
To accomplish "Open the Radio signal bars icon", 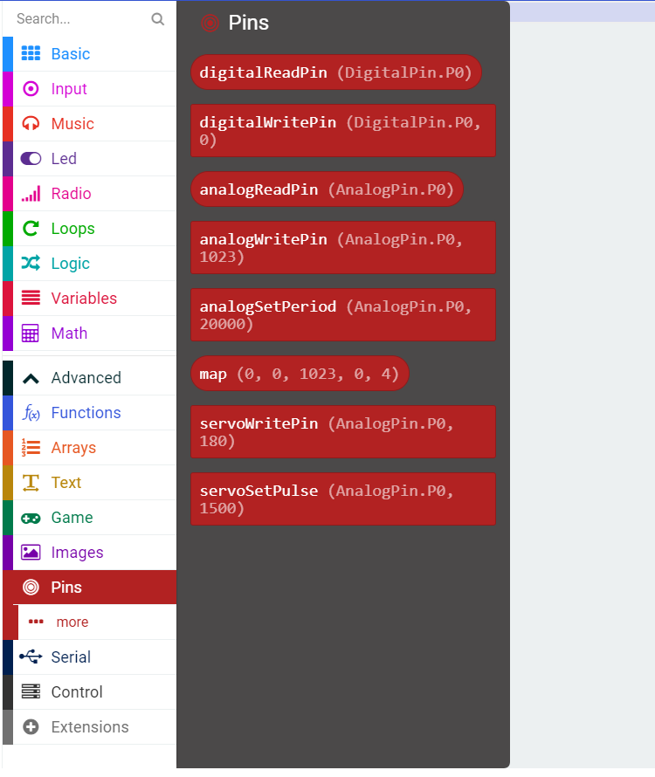I will point(31,193).
